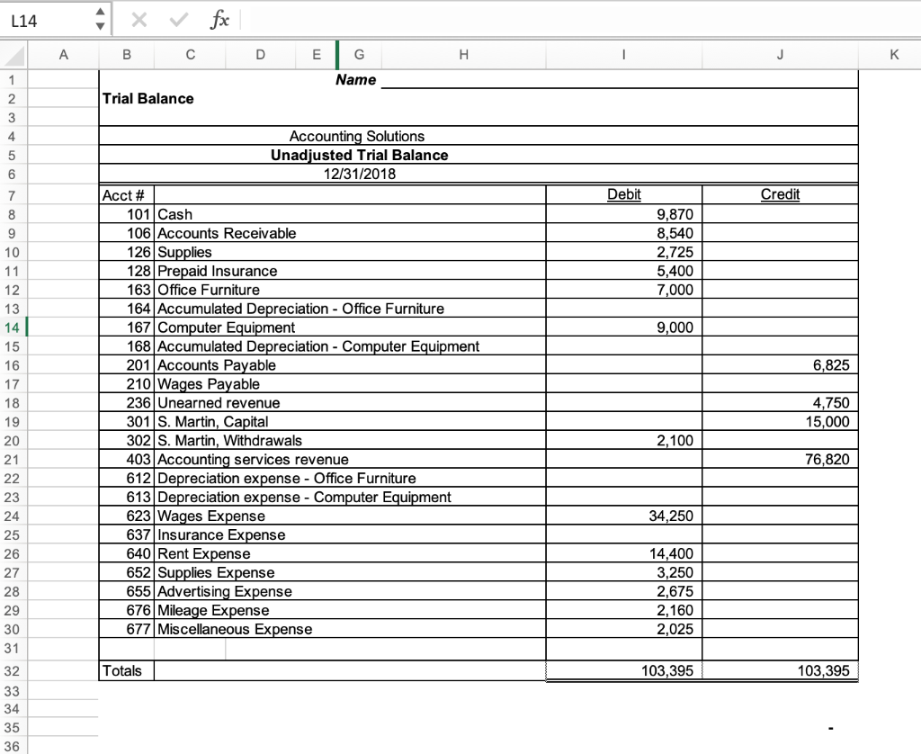Click the Name Box up stepper arrow

(98, 13)
